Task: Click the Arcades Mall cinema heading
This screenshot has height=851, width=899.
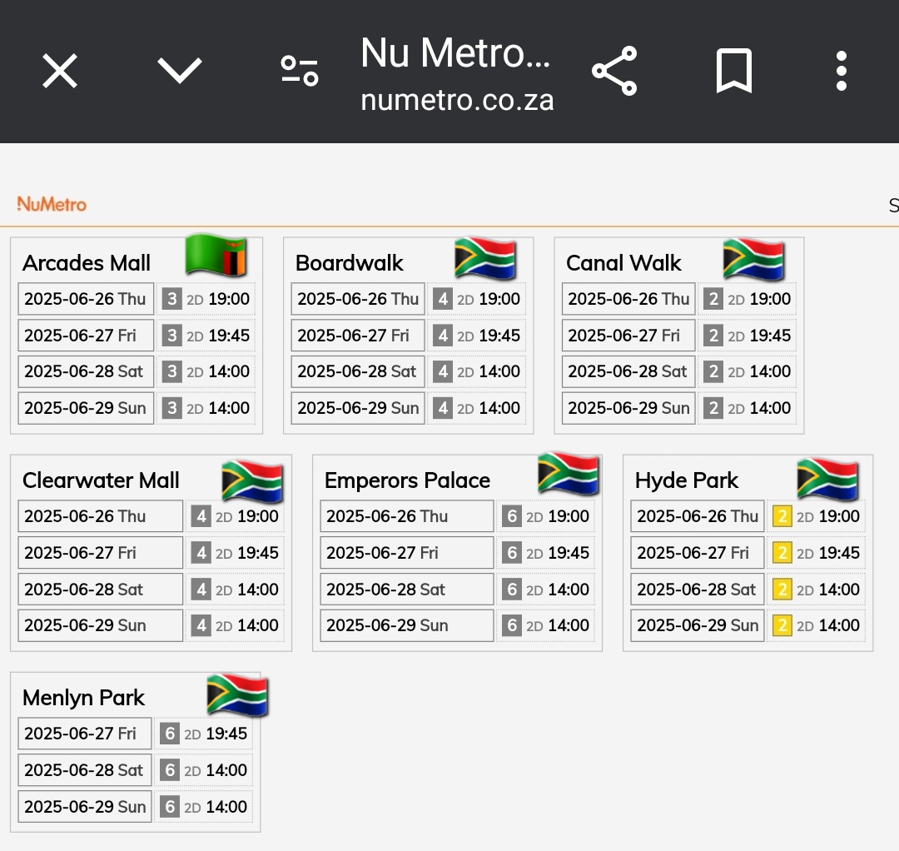Action: click(x=87, y=263)
